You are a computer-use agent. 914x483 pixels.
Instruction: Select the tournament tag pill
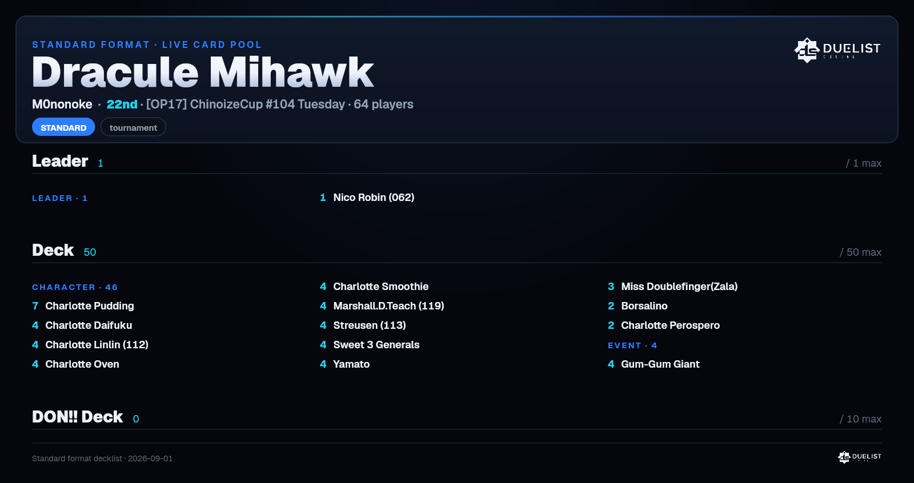point(133,127)
